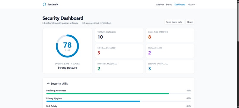Screen dimensions: 239x108
Task: Click the Privacy Hygiene label
Action: 54,99
